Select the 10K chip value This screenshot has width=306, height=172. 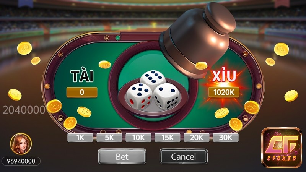pos(138,138)
